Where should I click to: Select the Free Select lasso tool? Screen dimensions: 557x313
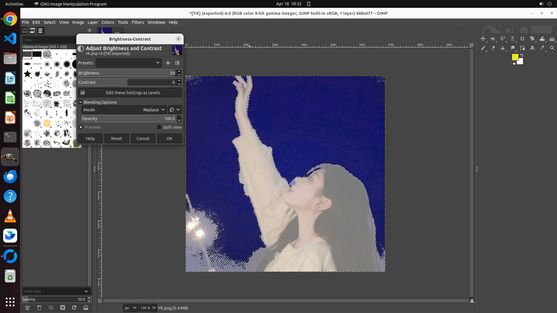point(503,39)
